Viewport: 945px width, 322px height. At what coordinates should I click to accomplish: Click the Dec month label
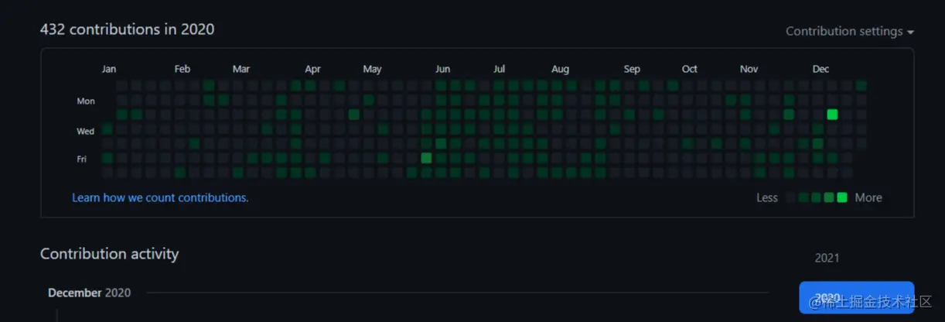tap(820, 69)
